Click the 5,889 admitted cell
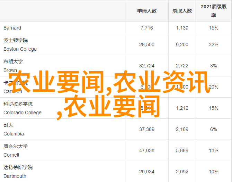232x182 pixels. (182, 150)
